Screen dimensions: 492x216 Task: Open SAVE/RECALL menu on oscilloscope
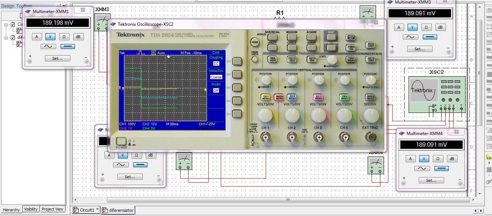click(273, 37)
